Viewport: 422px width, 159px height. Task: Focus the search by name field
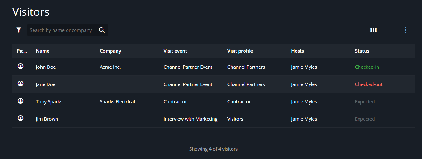61,30
